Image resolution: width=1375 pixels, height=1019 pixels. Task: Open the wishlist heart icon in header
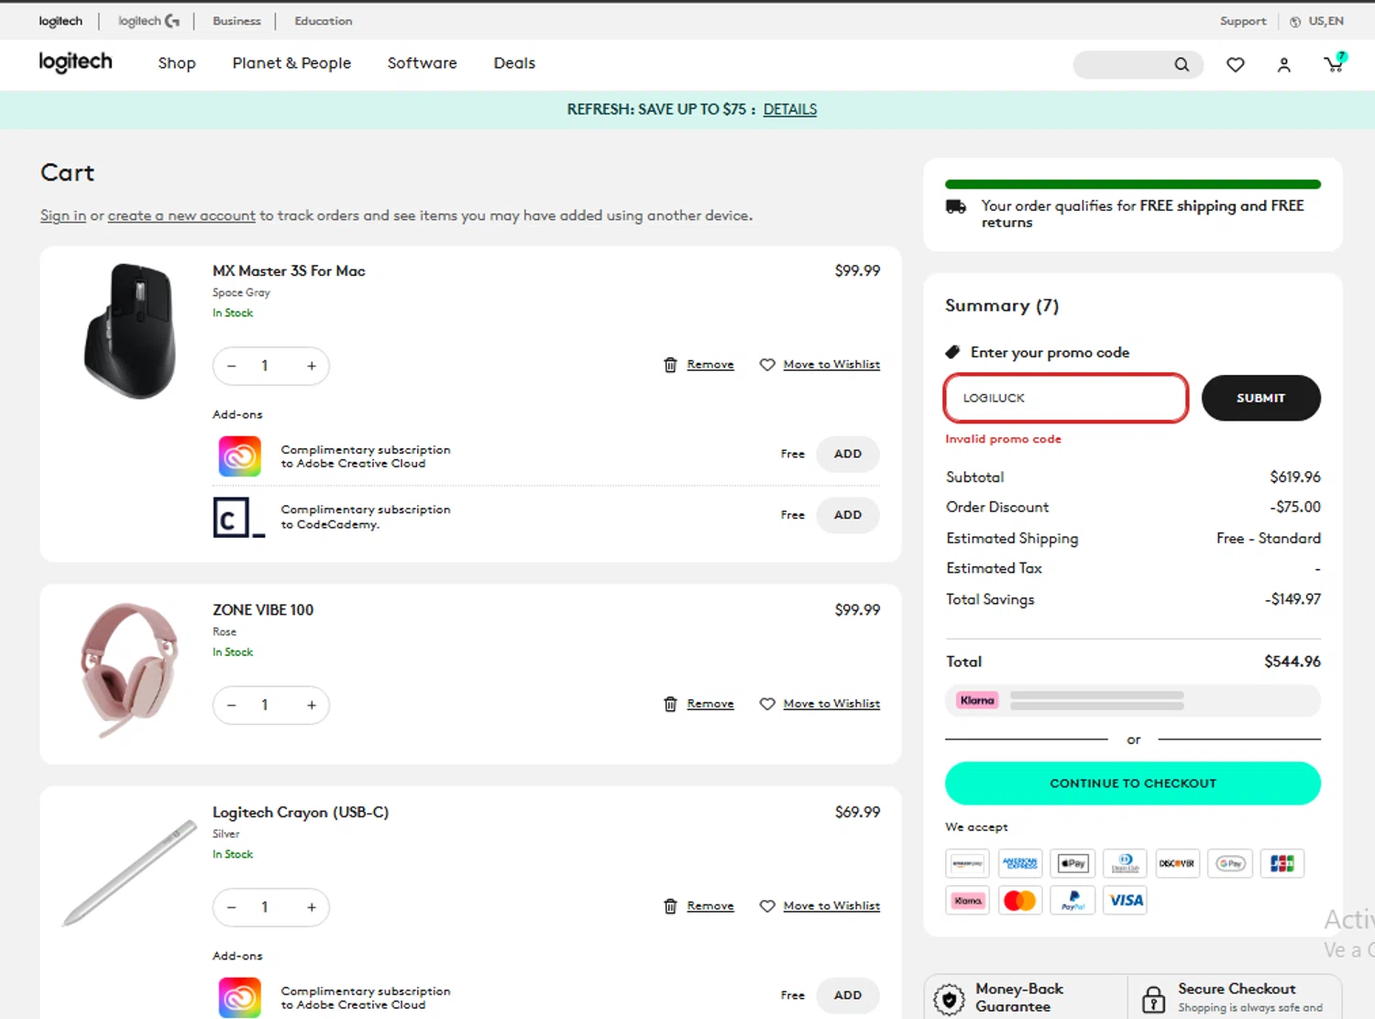click(x=1236, y=64)
